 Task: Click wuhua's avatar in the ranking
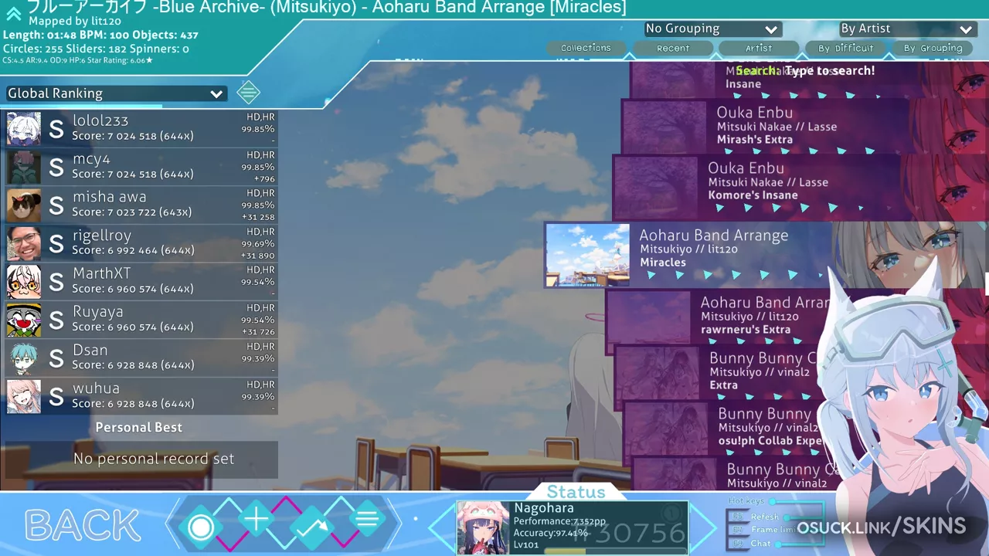[24, 396]
